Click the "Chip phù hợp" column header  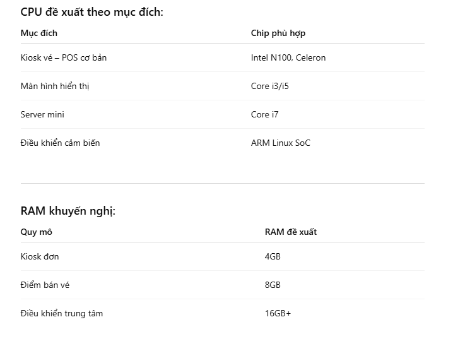click(278, 33)
